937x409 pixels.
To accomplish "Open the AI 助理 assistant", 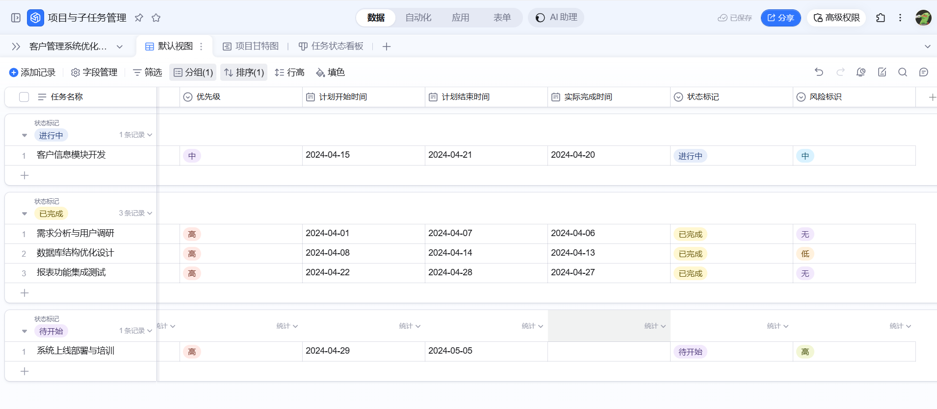I will pos(556,18).
